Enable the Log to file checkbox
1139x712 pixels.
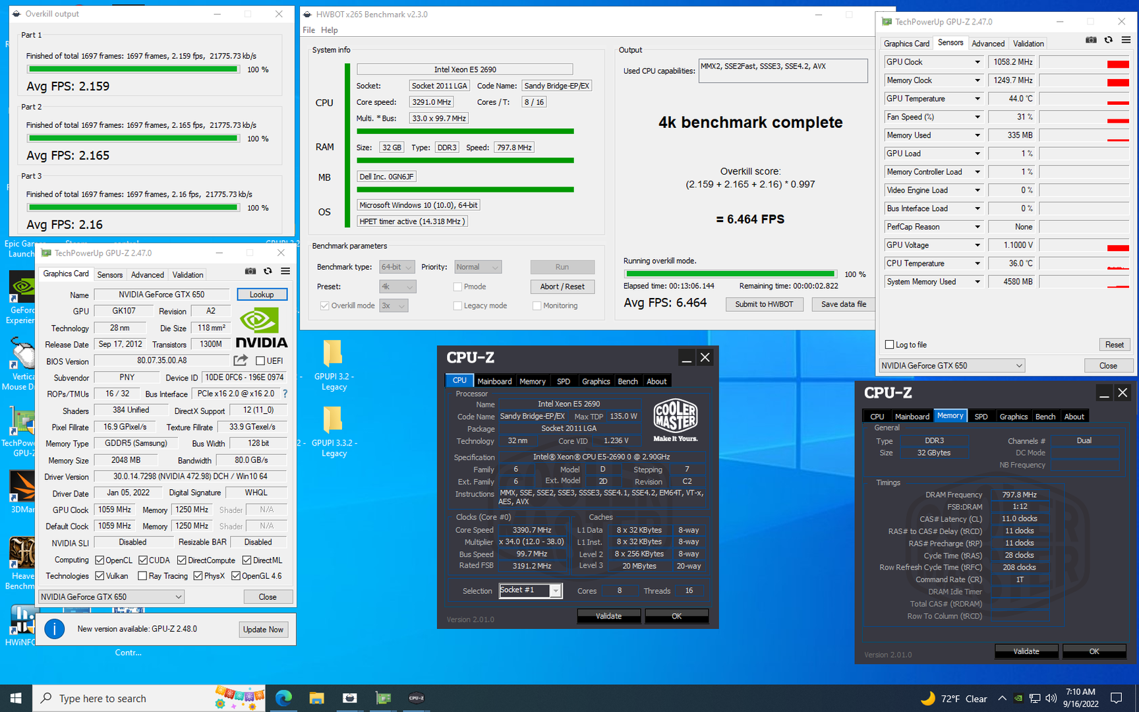tap(889, 345)
